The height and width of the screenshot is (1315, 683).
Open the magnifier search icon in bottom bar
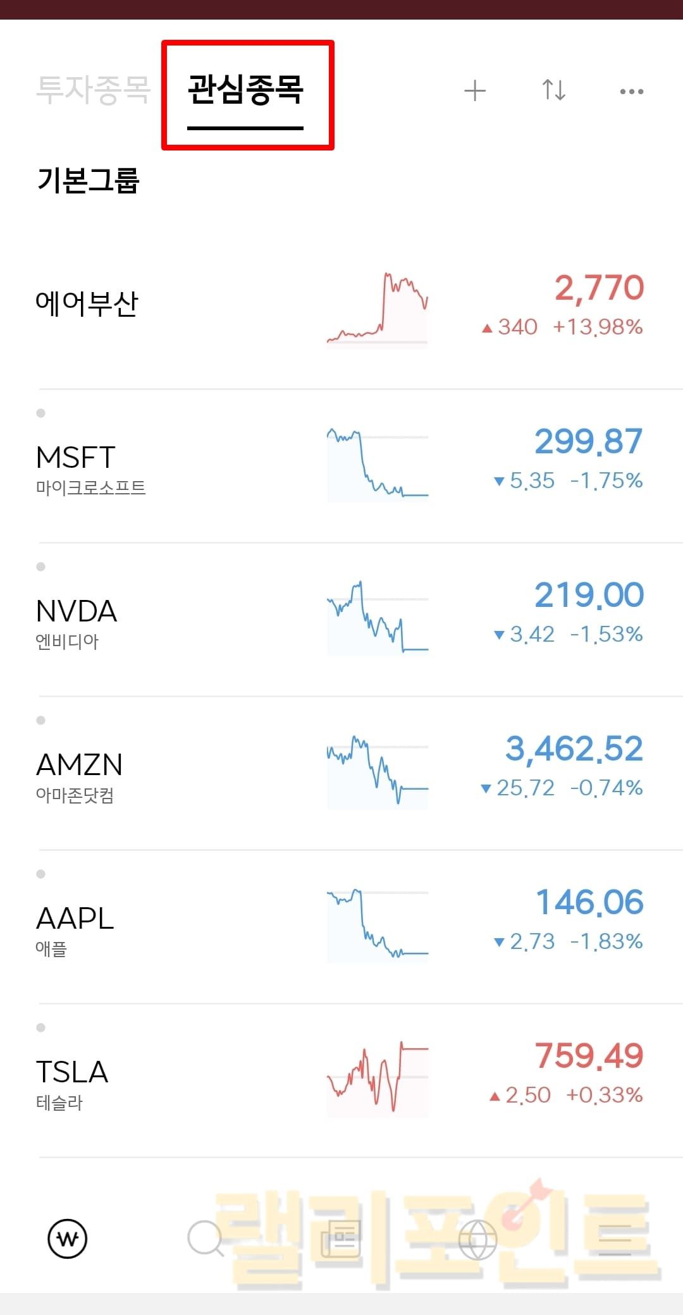pos(205,1239)
